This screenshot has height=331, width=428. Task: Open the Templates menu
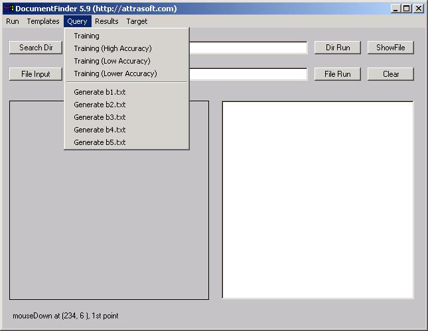[43, 21]
